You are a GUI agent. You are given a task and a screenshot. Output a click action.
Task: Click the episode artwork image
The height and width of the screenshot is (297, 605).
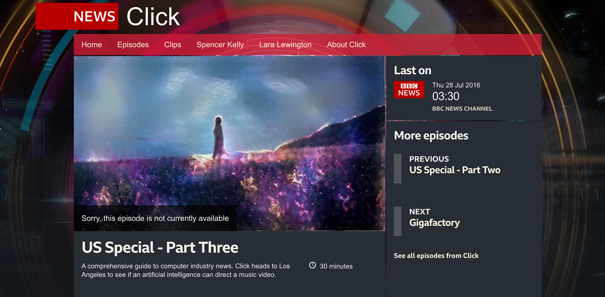pos(229,143)
